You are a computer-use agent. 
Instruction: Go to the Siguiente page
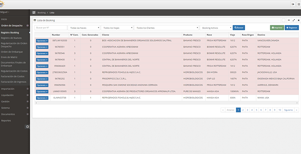click(x=288, y=110)
